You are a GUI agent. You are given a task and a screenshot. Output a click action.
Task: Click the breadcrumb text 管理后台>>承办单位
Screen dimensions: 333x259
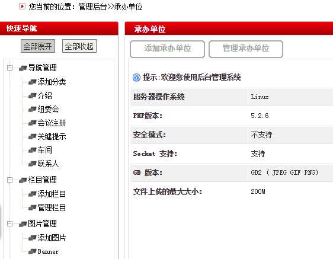coord(110,7)
